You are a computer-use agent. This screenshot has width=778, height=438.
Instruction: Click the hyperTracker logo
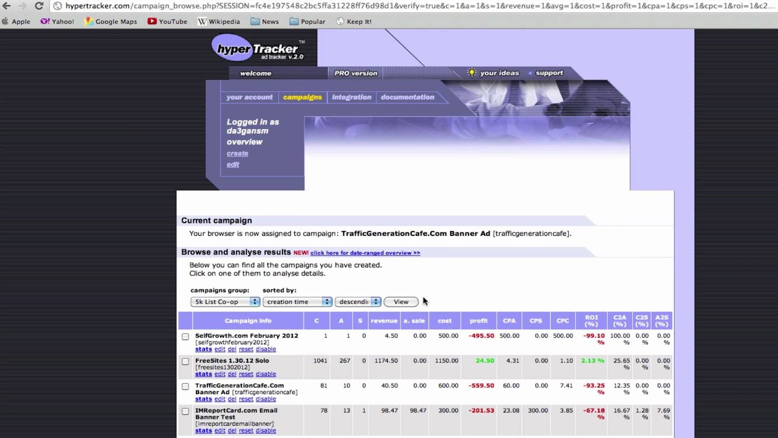258,48
